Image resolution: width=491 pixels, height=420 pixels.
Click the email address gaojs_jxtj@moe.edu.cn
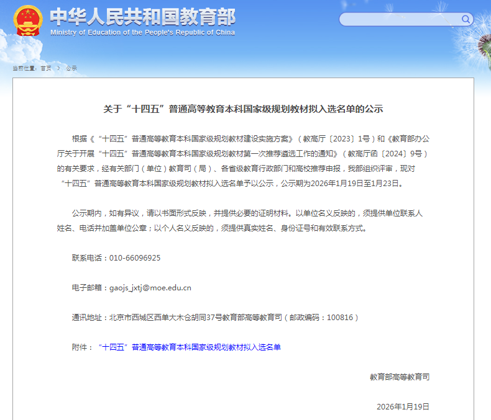tap(150, 288)
